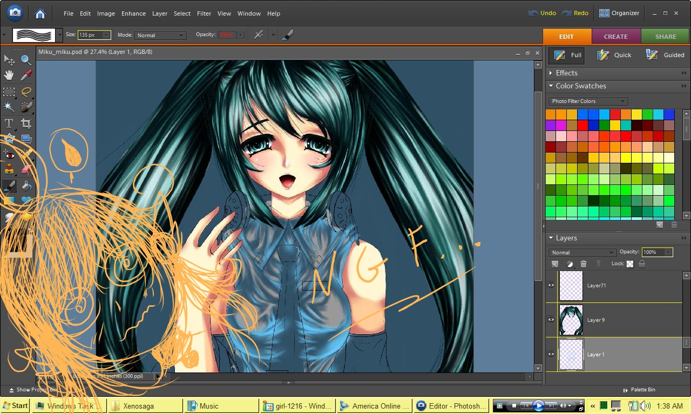Undo the last action
Screen dimensions: 691x414
tap(542, 13)
